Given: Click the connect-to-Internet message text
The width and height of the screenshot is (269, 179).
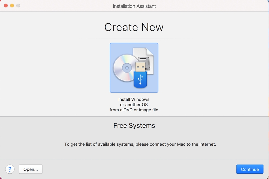Looking at the screenshot, I should click(140, 144).
